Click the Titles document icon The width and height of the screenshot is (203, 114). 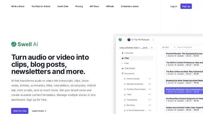coord(125,95)
